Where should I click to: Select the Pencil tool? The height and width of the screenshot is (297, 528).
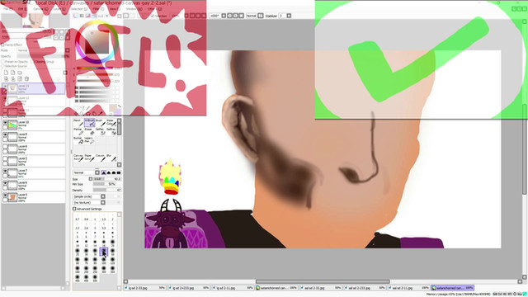pos(78,123)
